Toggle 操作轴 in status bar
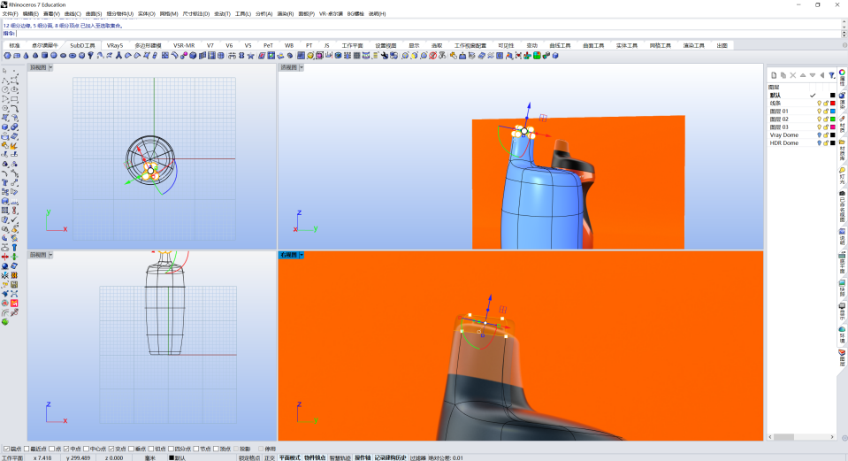 [x=363, y=457]
